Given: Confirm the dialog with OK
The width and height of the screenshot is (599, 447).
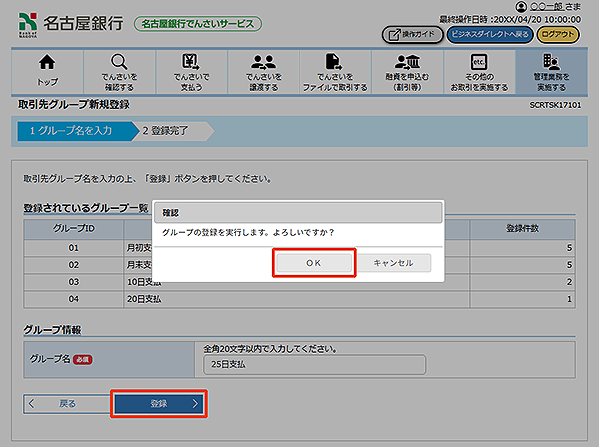Looking at the screenshot, I should (312, 263).
